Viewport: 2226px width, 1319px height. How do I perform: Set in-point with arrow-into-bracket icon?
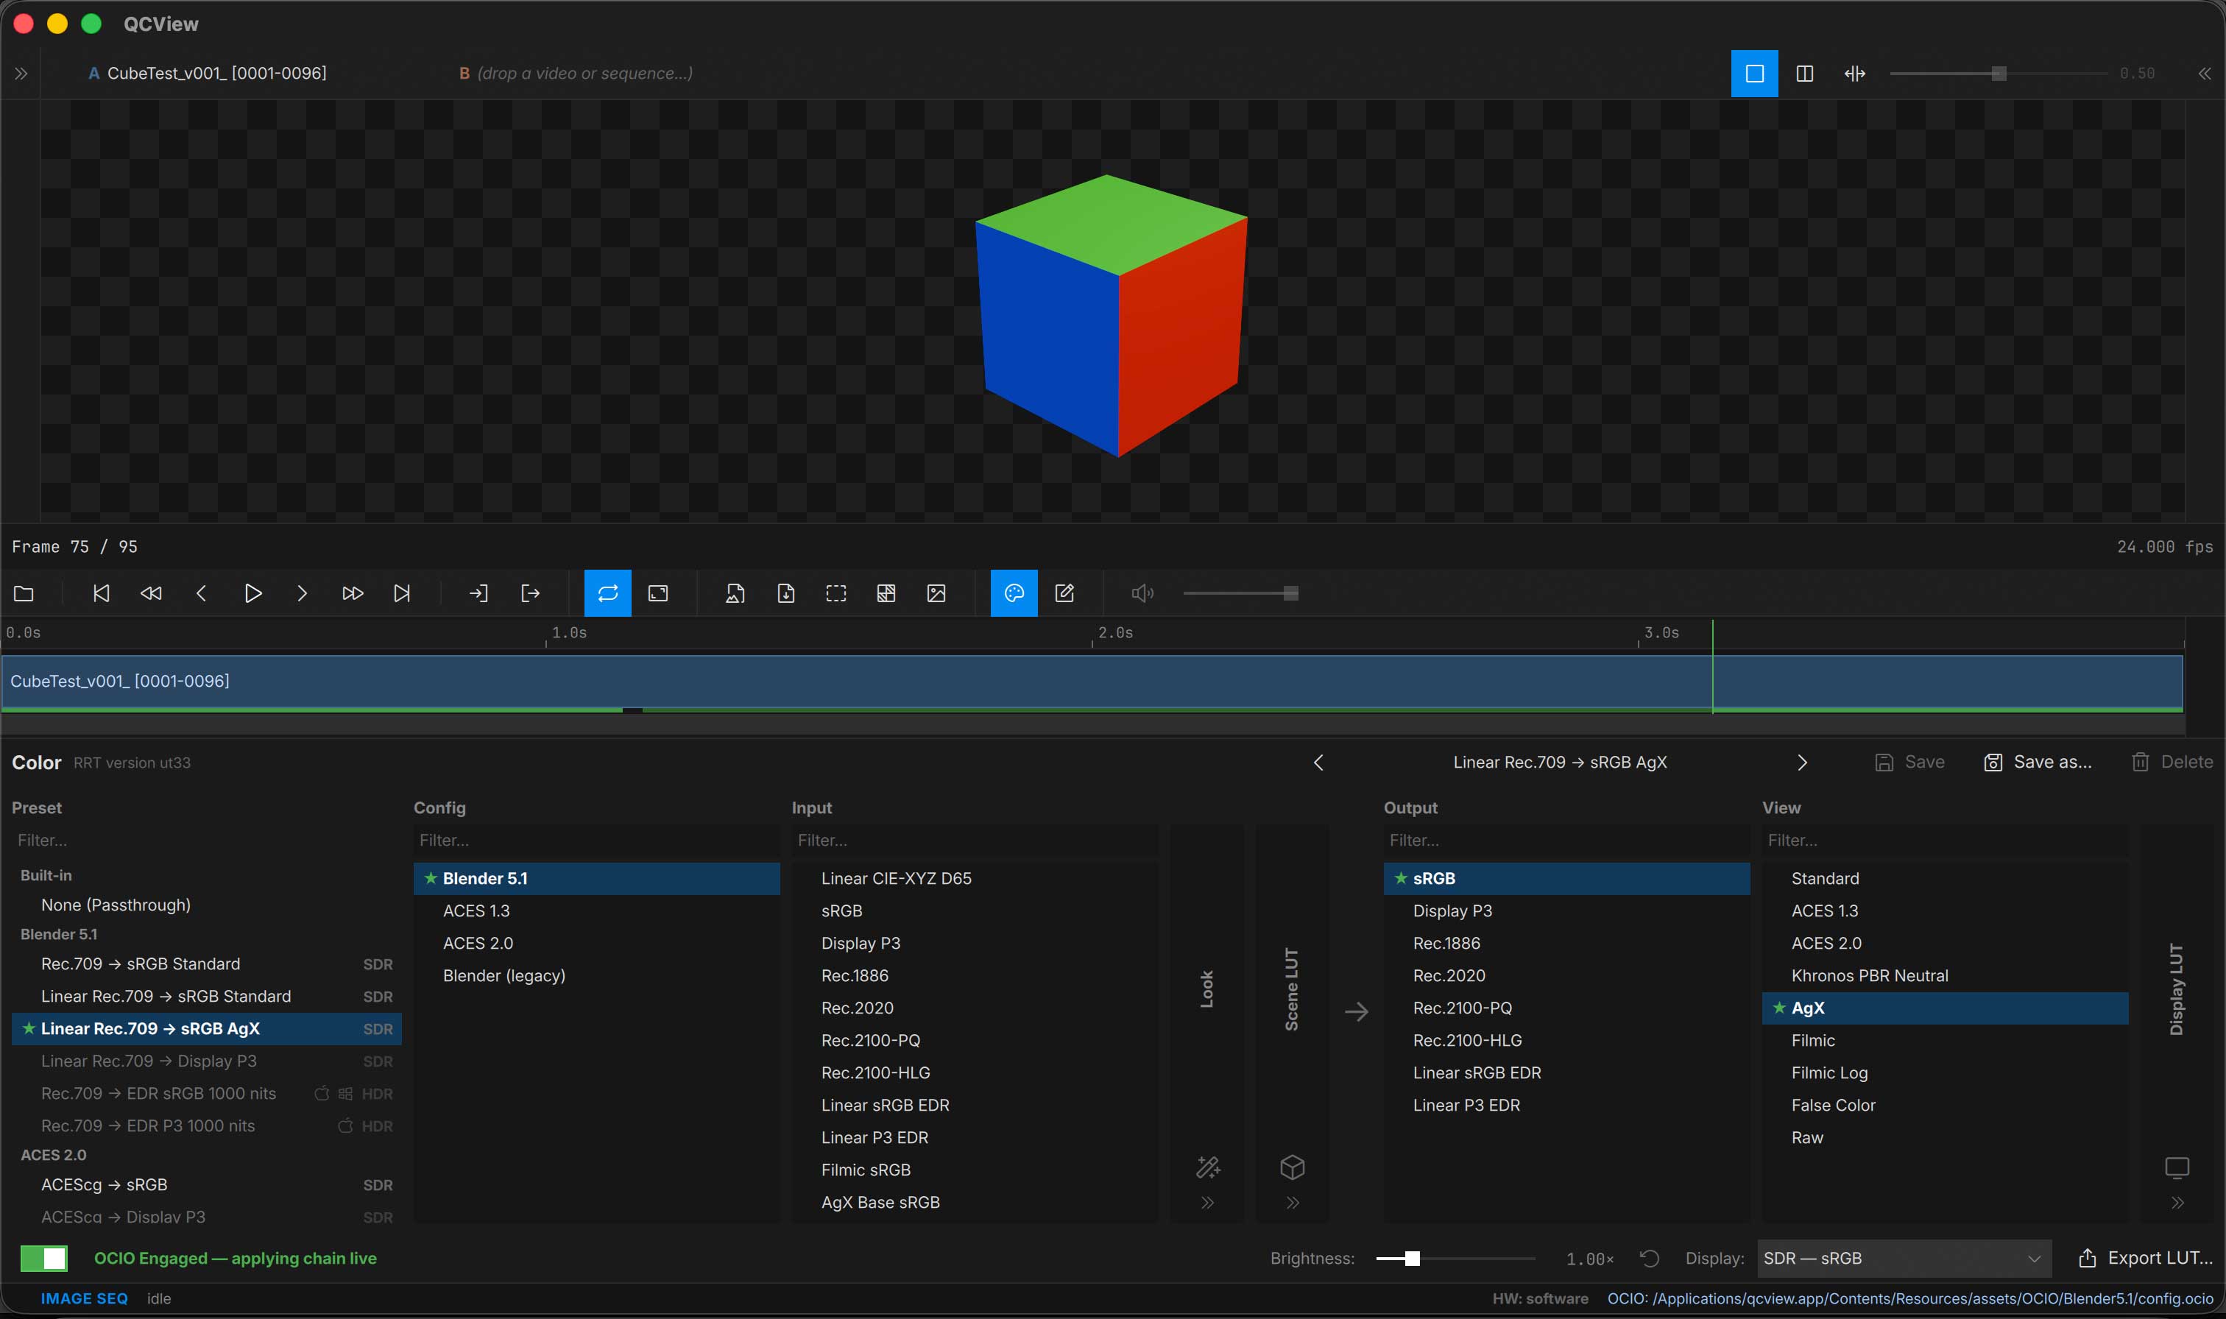(479, 593)
